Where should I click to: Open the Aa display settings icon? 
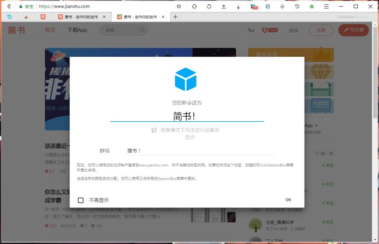click(251, 30)
